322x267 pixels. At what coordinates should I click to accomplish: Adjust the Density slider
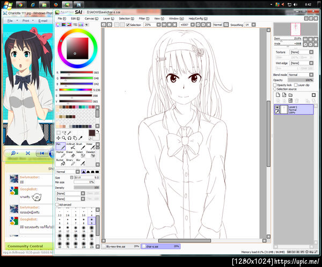(x=86, y=187)
